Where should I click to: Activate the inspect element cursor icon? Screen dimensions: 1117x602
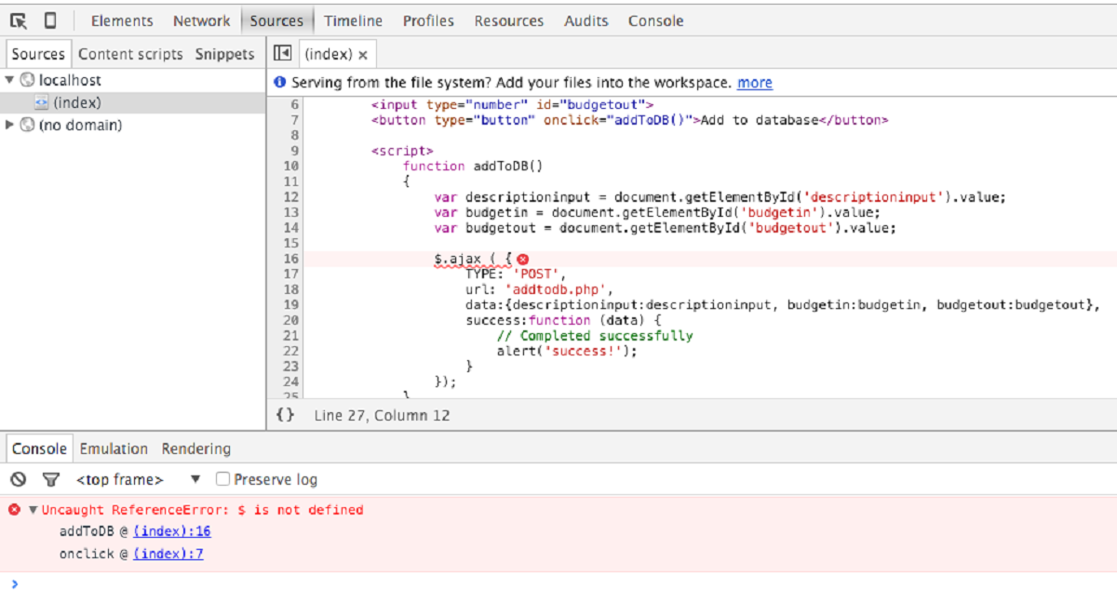point(19,20)
